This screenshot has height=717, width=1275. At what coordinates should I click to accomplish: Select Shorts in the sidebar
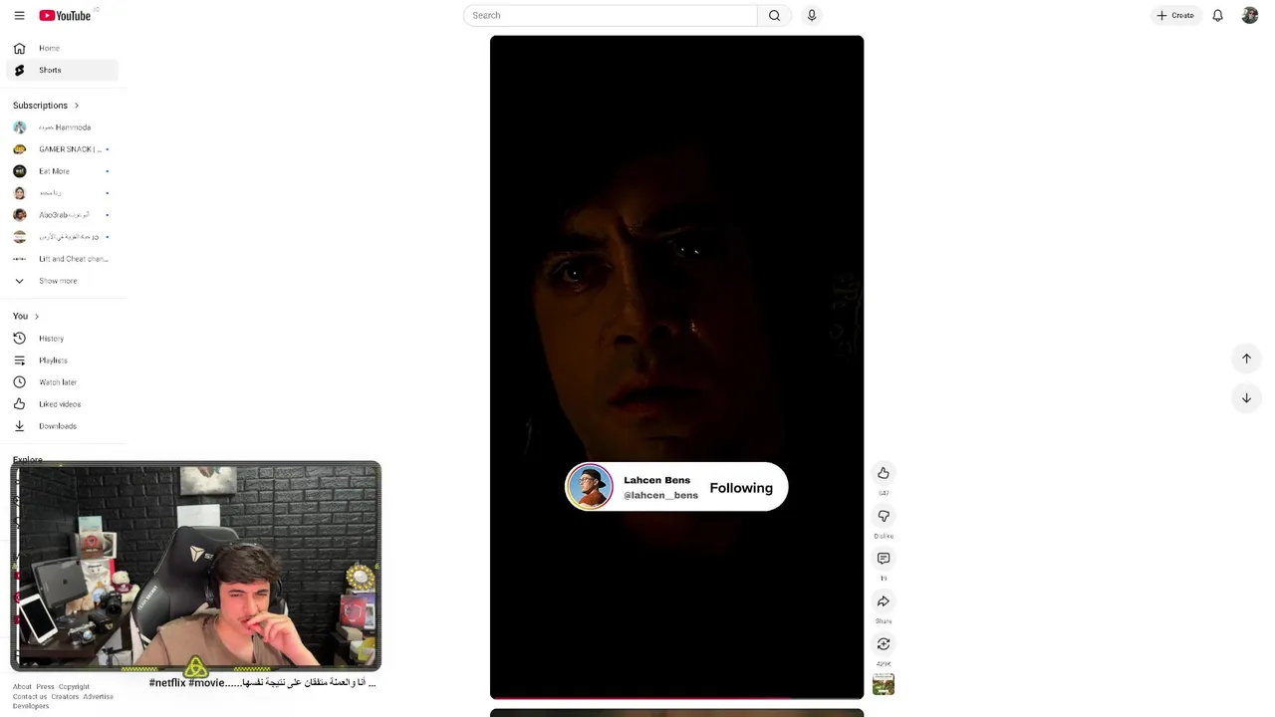[x=62, y=70]
